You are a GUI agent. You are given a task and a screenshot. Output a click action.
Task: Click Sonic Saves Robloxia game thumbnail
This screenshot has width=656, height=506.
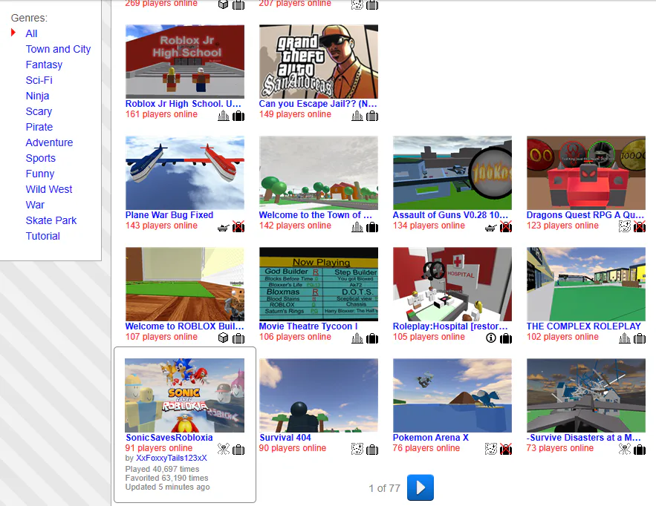tap(185, 395)
